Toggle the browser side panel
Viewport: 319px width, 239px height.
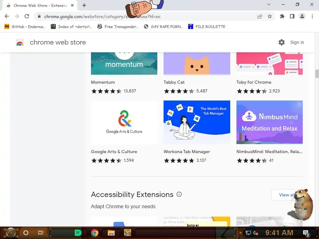pos(292,16)
